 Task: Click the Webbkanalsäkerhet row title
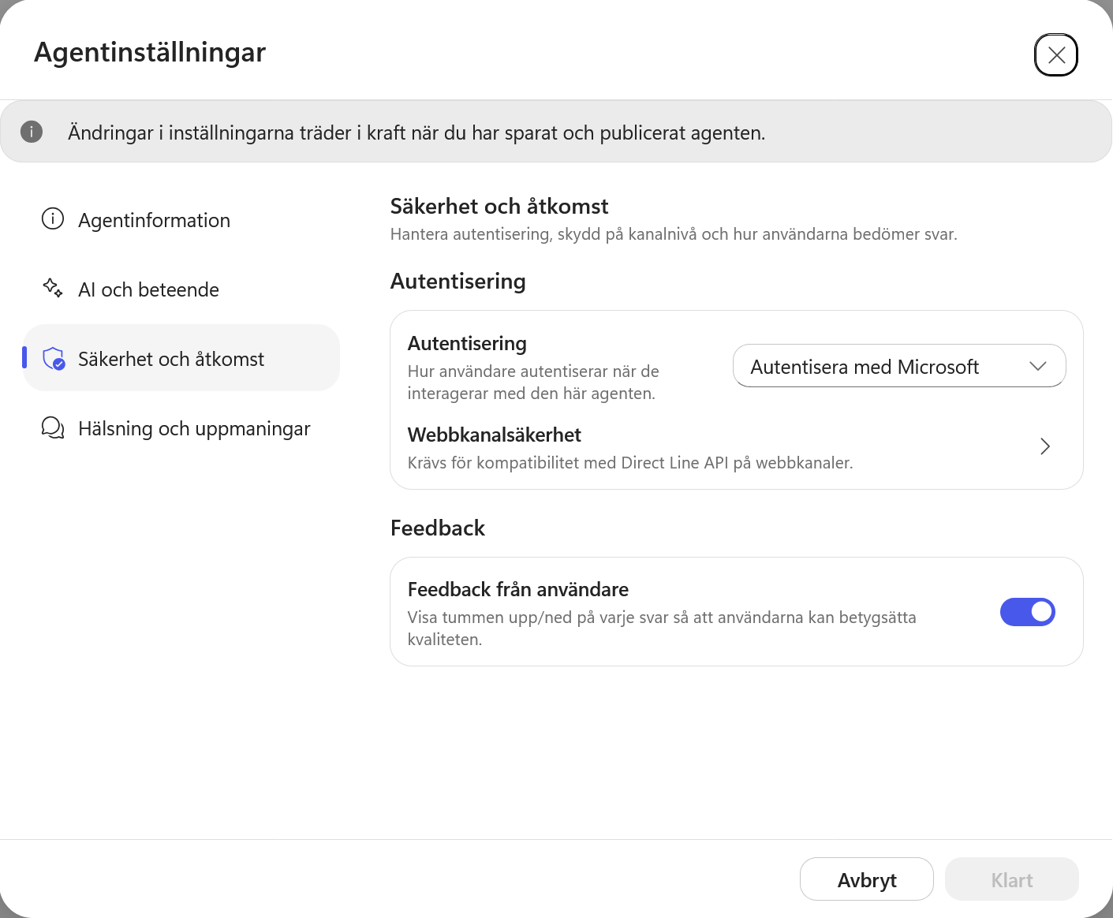[x=495, y=435]
